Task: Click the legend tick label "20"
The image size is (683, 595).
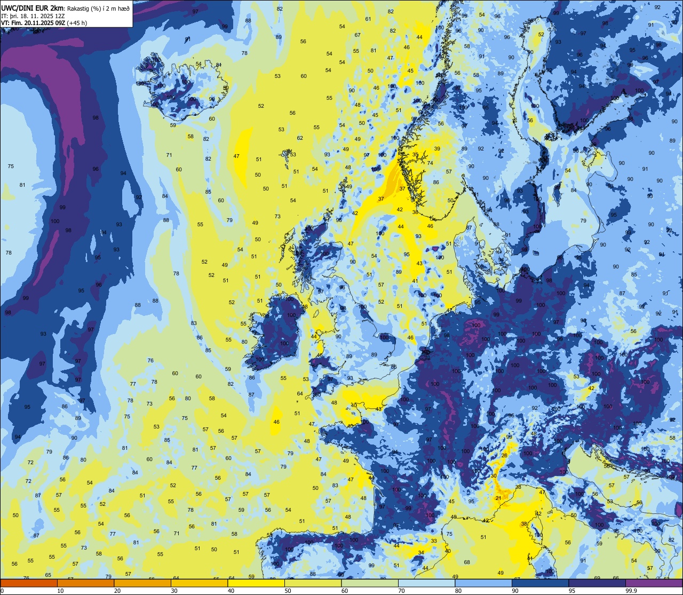Action: click(117, 591)
